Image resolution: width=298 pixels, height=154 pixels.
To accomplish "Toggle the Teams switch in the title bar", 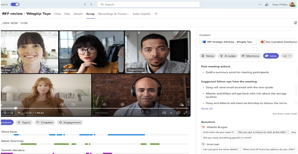I will [15, 4].
